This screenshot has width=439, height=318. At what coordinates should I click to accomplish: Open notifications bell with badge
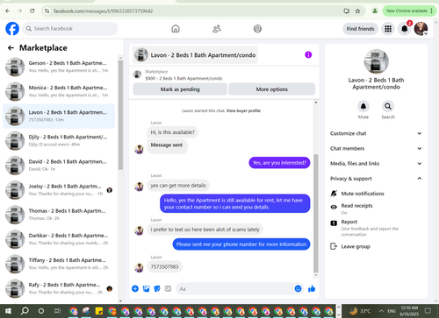click(405, 29)
